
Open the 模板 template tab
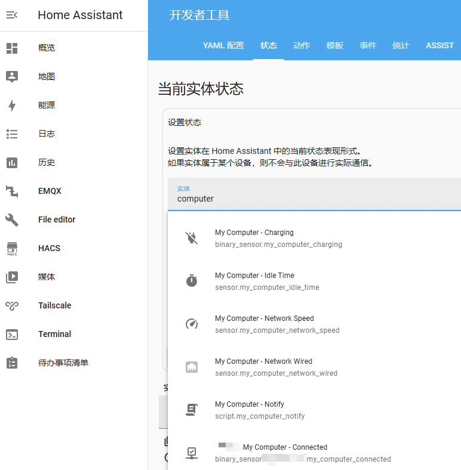click(334, 46)
